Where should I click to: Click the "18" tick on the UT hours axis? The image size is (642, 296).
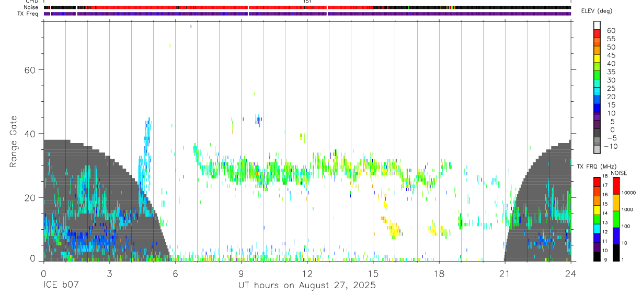pos(439,273)
